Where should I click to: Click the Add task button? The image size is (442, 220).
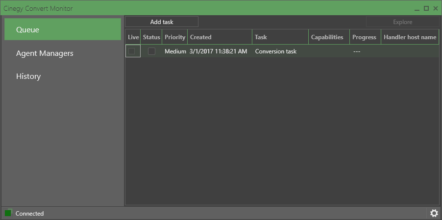[162, 22]
